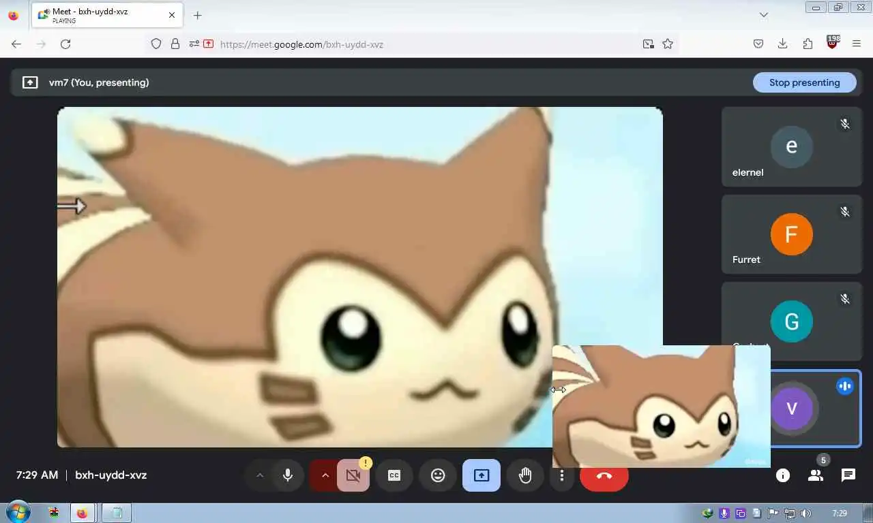Viewport: 873px width, 523px height.
Task: Select the Meet - bxh-uydd-xvz tab
Action: [106, 15]
